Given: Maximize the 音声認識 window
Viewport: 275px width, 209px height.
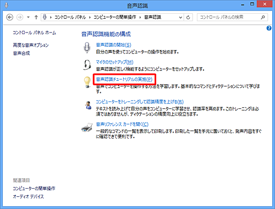Looking at the screenshot, I should point(252,4).
